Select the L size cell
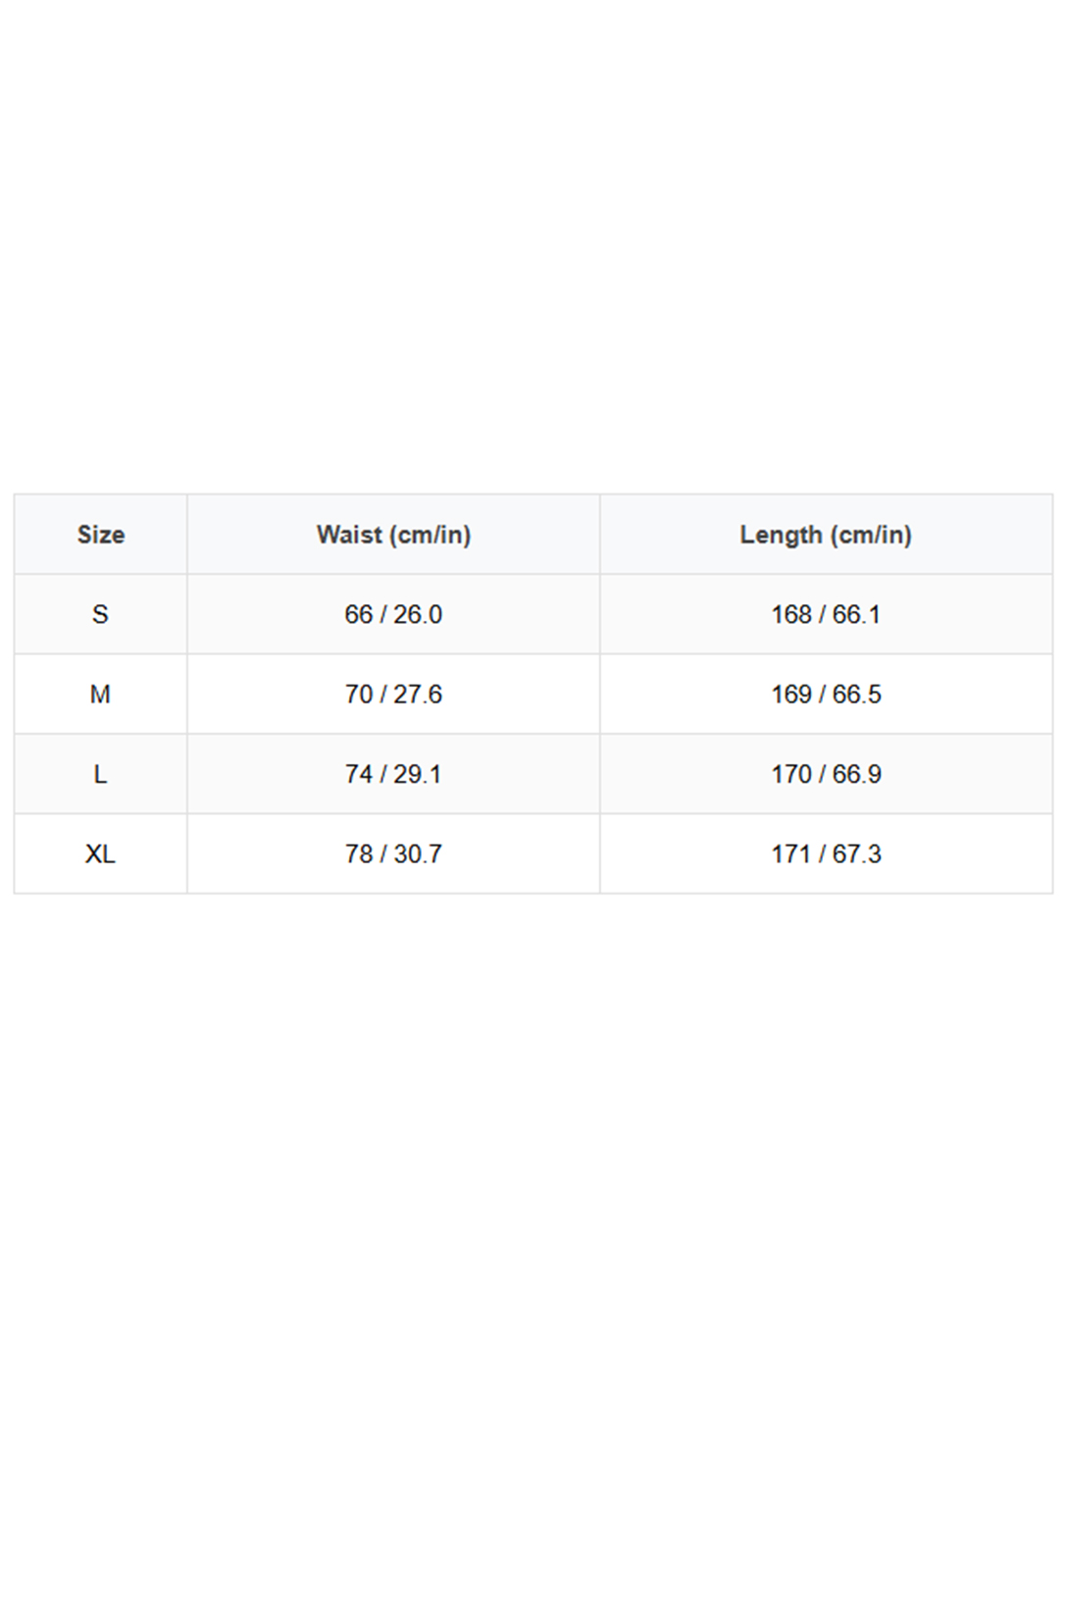 pos(100,774)
